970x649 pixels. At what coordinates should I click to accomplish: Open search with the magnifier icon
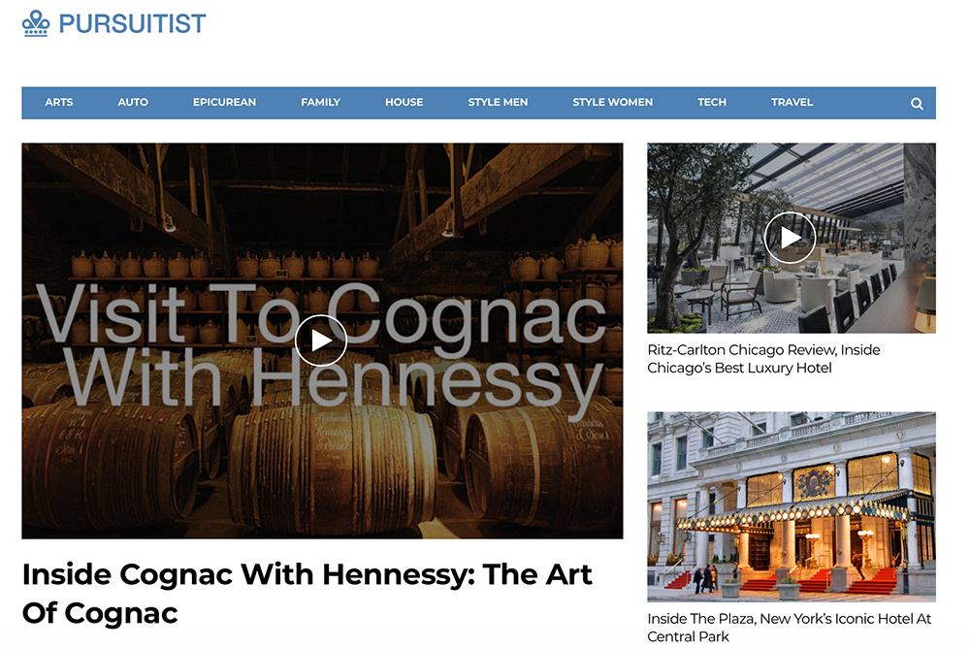pos(917,104)
